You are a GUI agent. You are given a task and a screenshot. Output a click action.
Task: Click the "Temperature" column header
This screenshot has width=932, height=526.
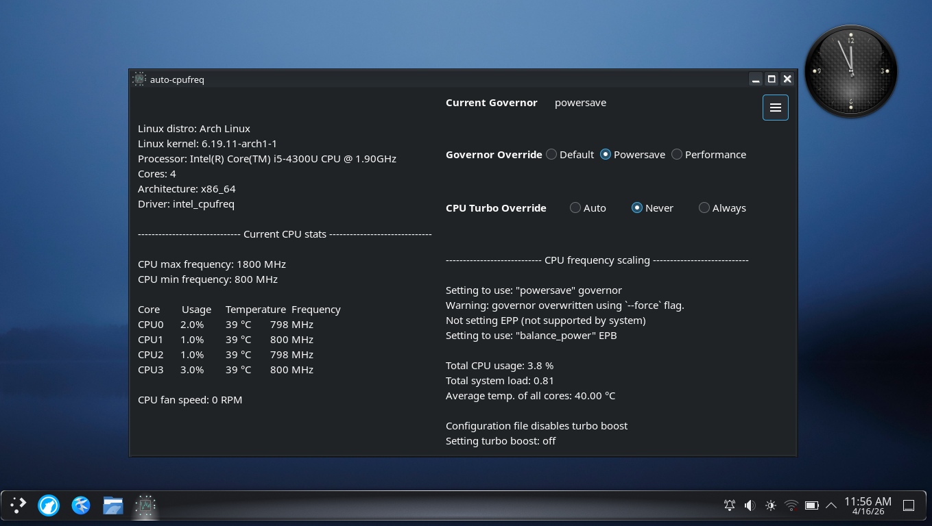[256, 310]
